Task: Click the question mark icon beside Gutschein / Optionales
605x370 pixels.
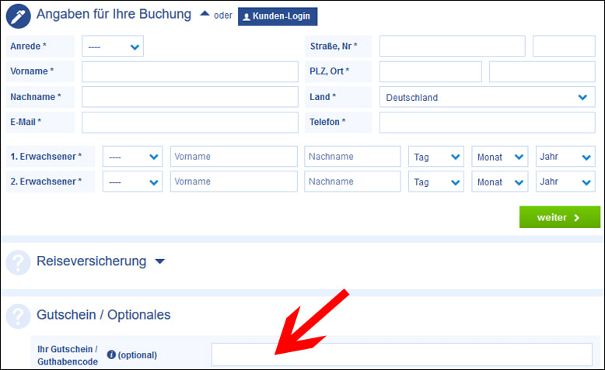Action: (x=18, y=316)
